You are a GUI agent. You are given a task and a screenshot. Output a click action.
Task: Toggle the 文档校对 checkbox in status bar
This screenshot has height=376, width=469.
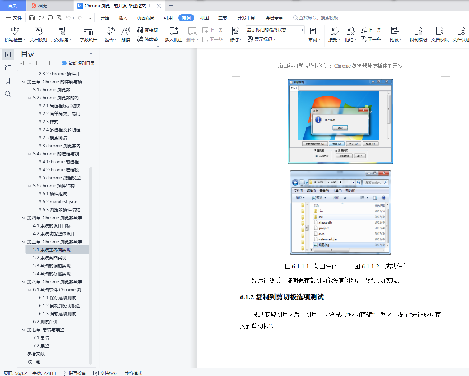pos(96,373)
